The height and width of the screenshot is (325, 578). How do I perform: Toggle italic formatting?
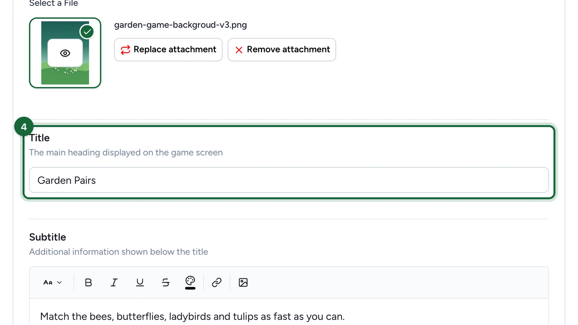click(114, 282)
